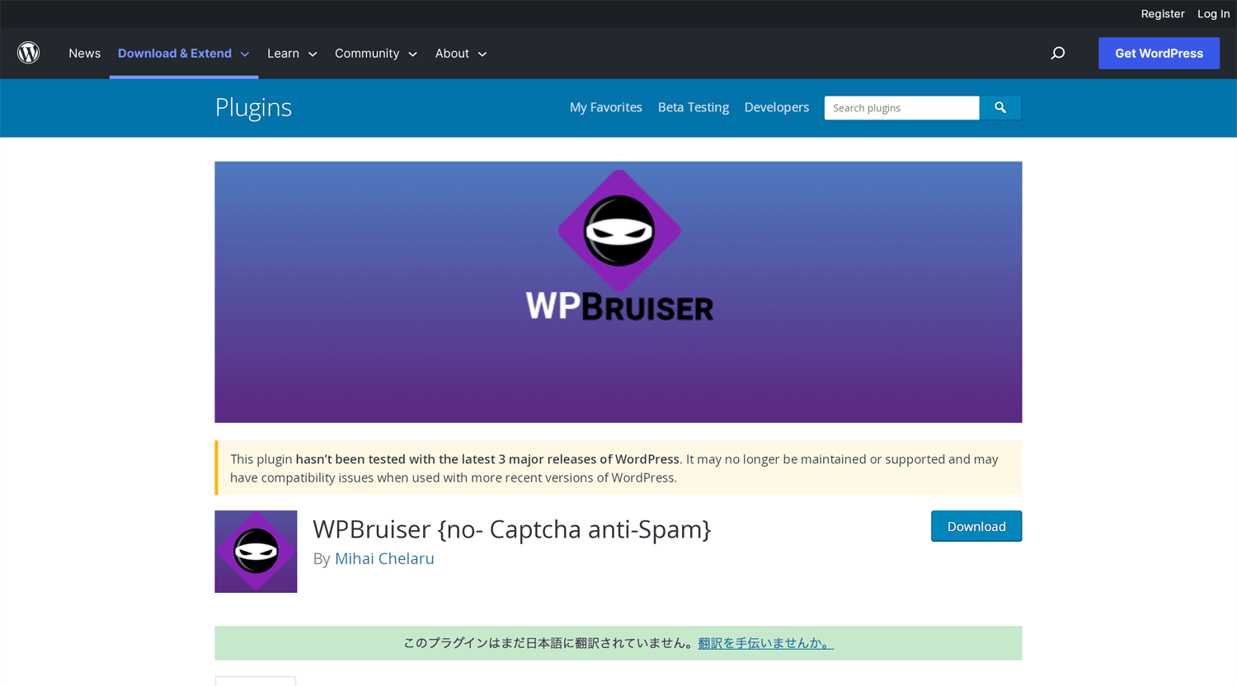The width and height of the screenshot is (1237, 686).
Task: Open Download & Extend menu
Action: tap(175, 54)
